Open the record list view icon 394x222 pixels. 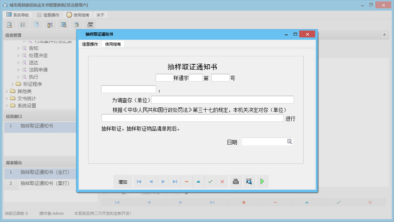(x=23, y=24)
